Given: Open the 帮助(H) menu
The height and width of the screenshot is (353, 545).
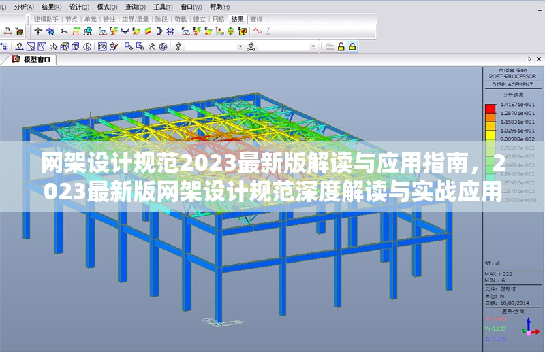Looking at the screenshot, I should click(217, 6).
